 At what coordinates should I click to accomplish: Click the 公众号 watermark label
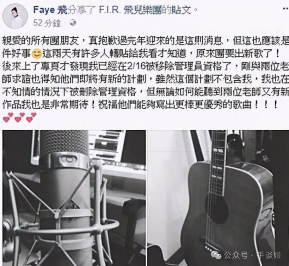click(x=236, y=255)
